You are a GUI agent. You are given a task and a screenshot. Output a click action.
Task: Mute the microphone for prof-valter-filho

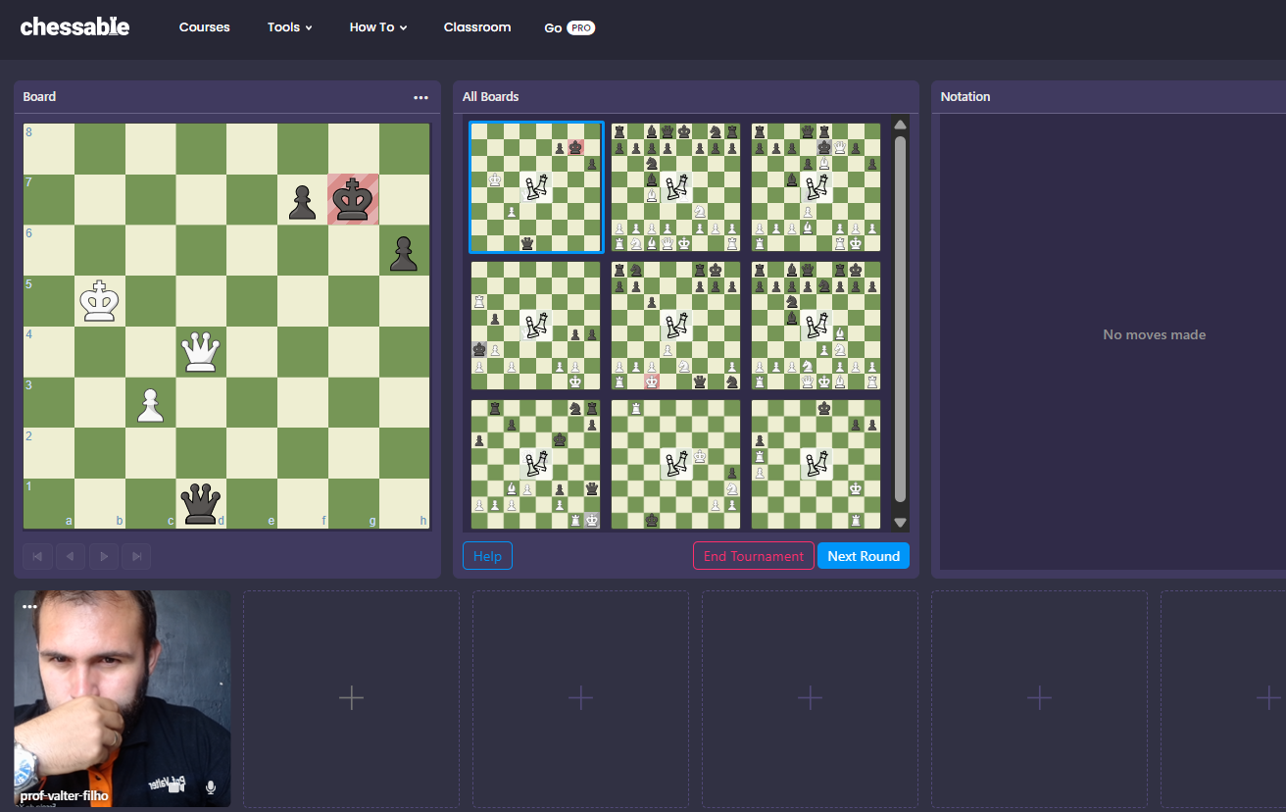[210, 787]
